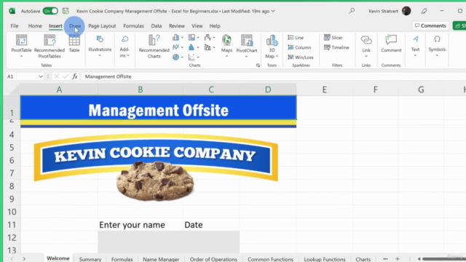Screen dimensions: 466x262
Task: Click the insert function fx button
Action: pos(75,76)
